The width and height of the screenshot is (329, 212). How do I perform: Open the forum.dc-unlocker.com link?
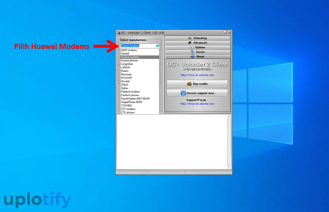click(x=197, y=104)
